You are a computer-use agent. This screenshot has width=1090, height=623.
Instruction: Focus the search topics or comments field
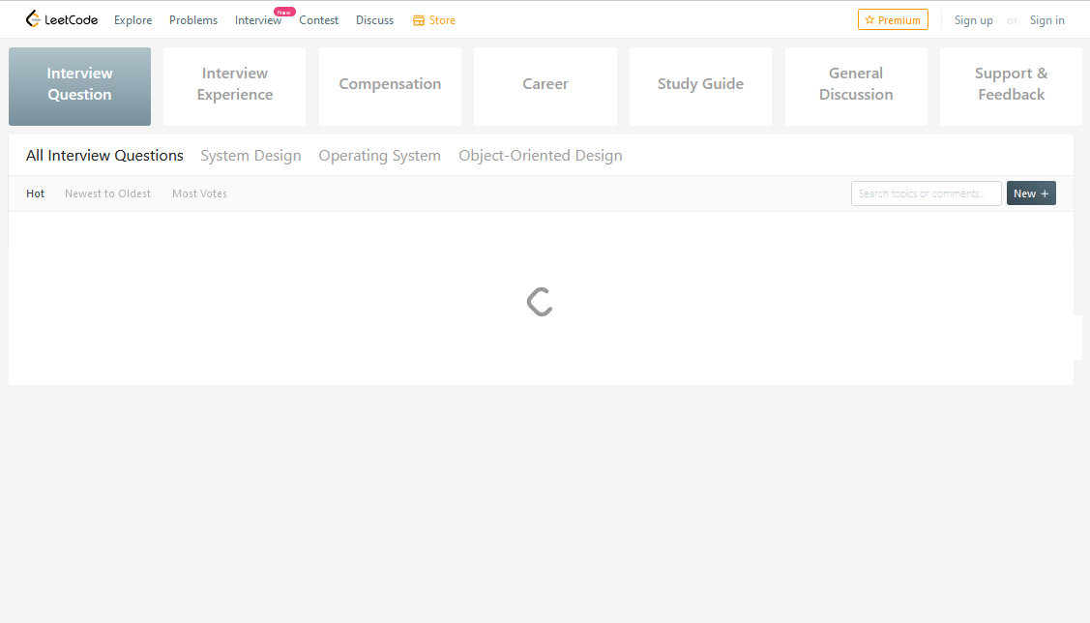(x=926, y=193)
